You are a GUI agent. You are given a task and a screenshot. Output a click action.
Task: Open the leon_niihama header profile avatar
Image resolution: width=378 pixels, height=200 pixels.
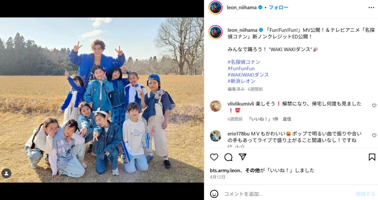pos(215,8)
